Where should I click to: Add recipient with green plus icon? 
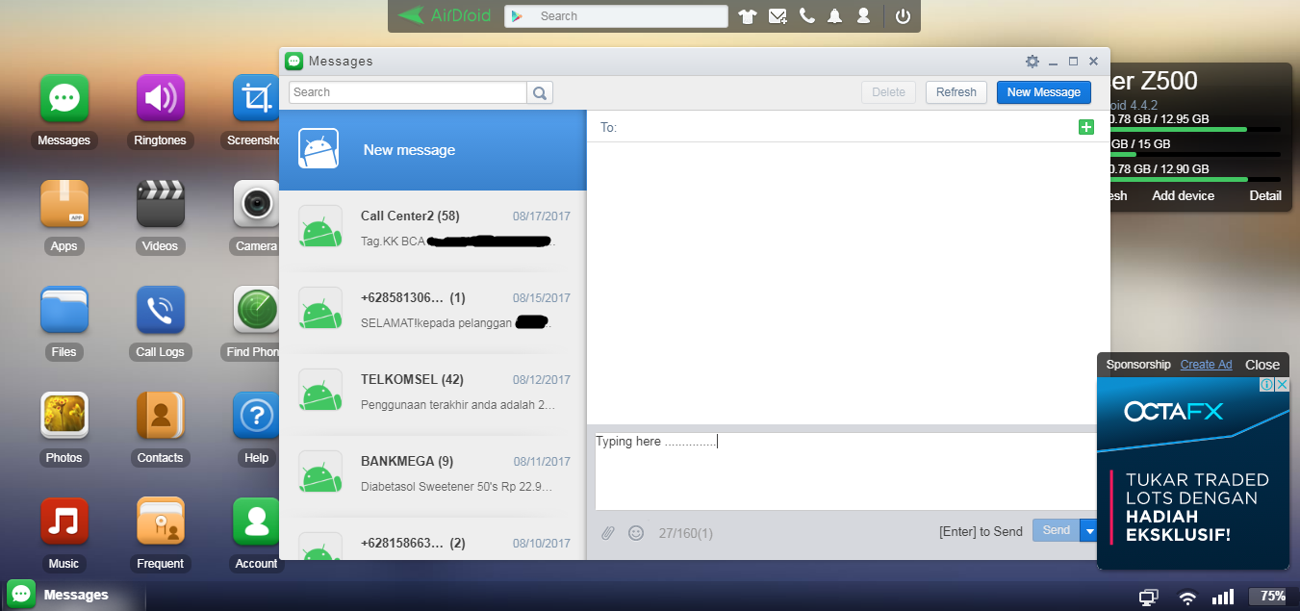click(1086, 127)
